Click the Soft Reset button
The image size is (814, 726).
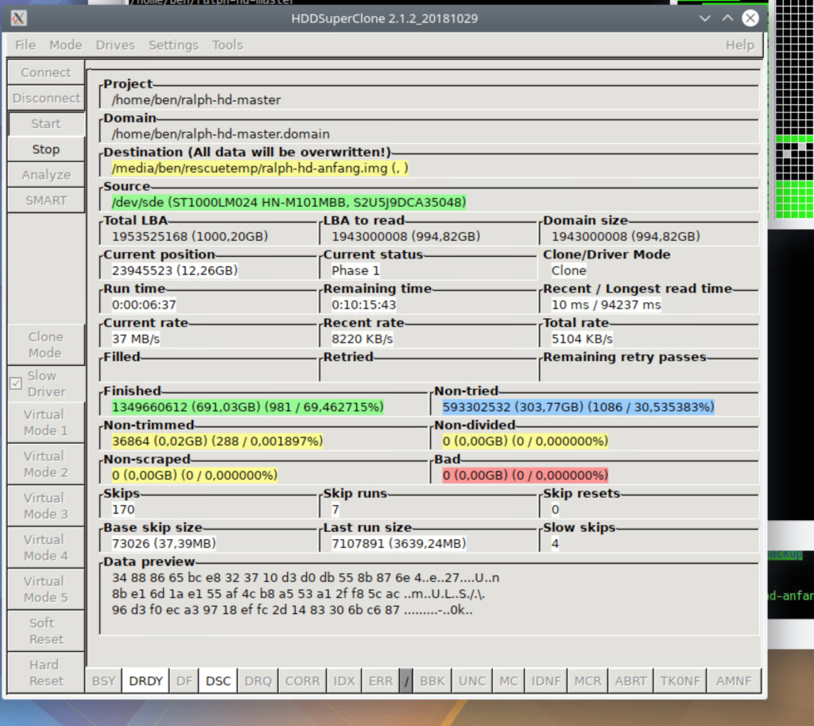tap(45, 631)
